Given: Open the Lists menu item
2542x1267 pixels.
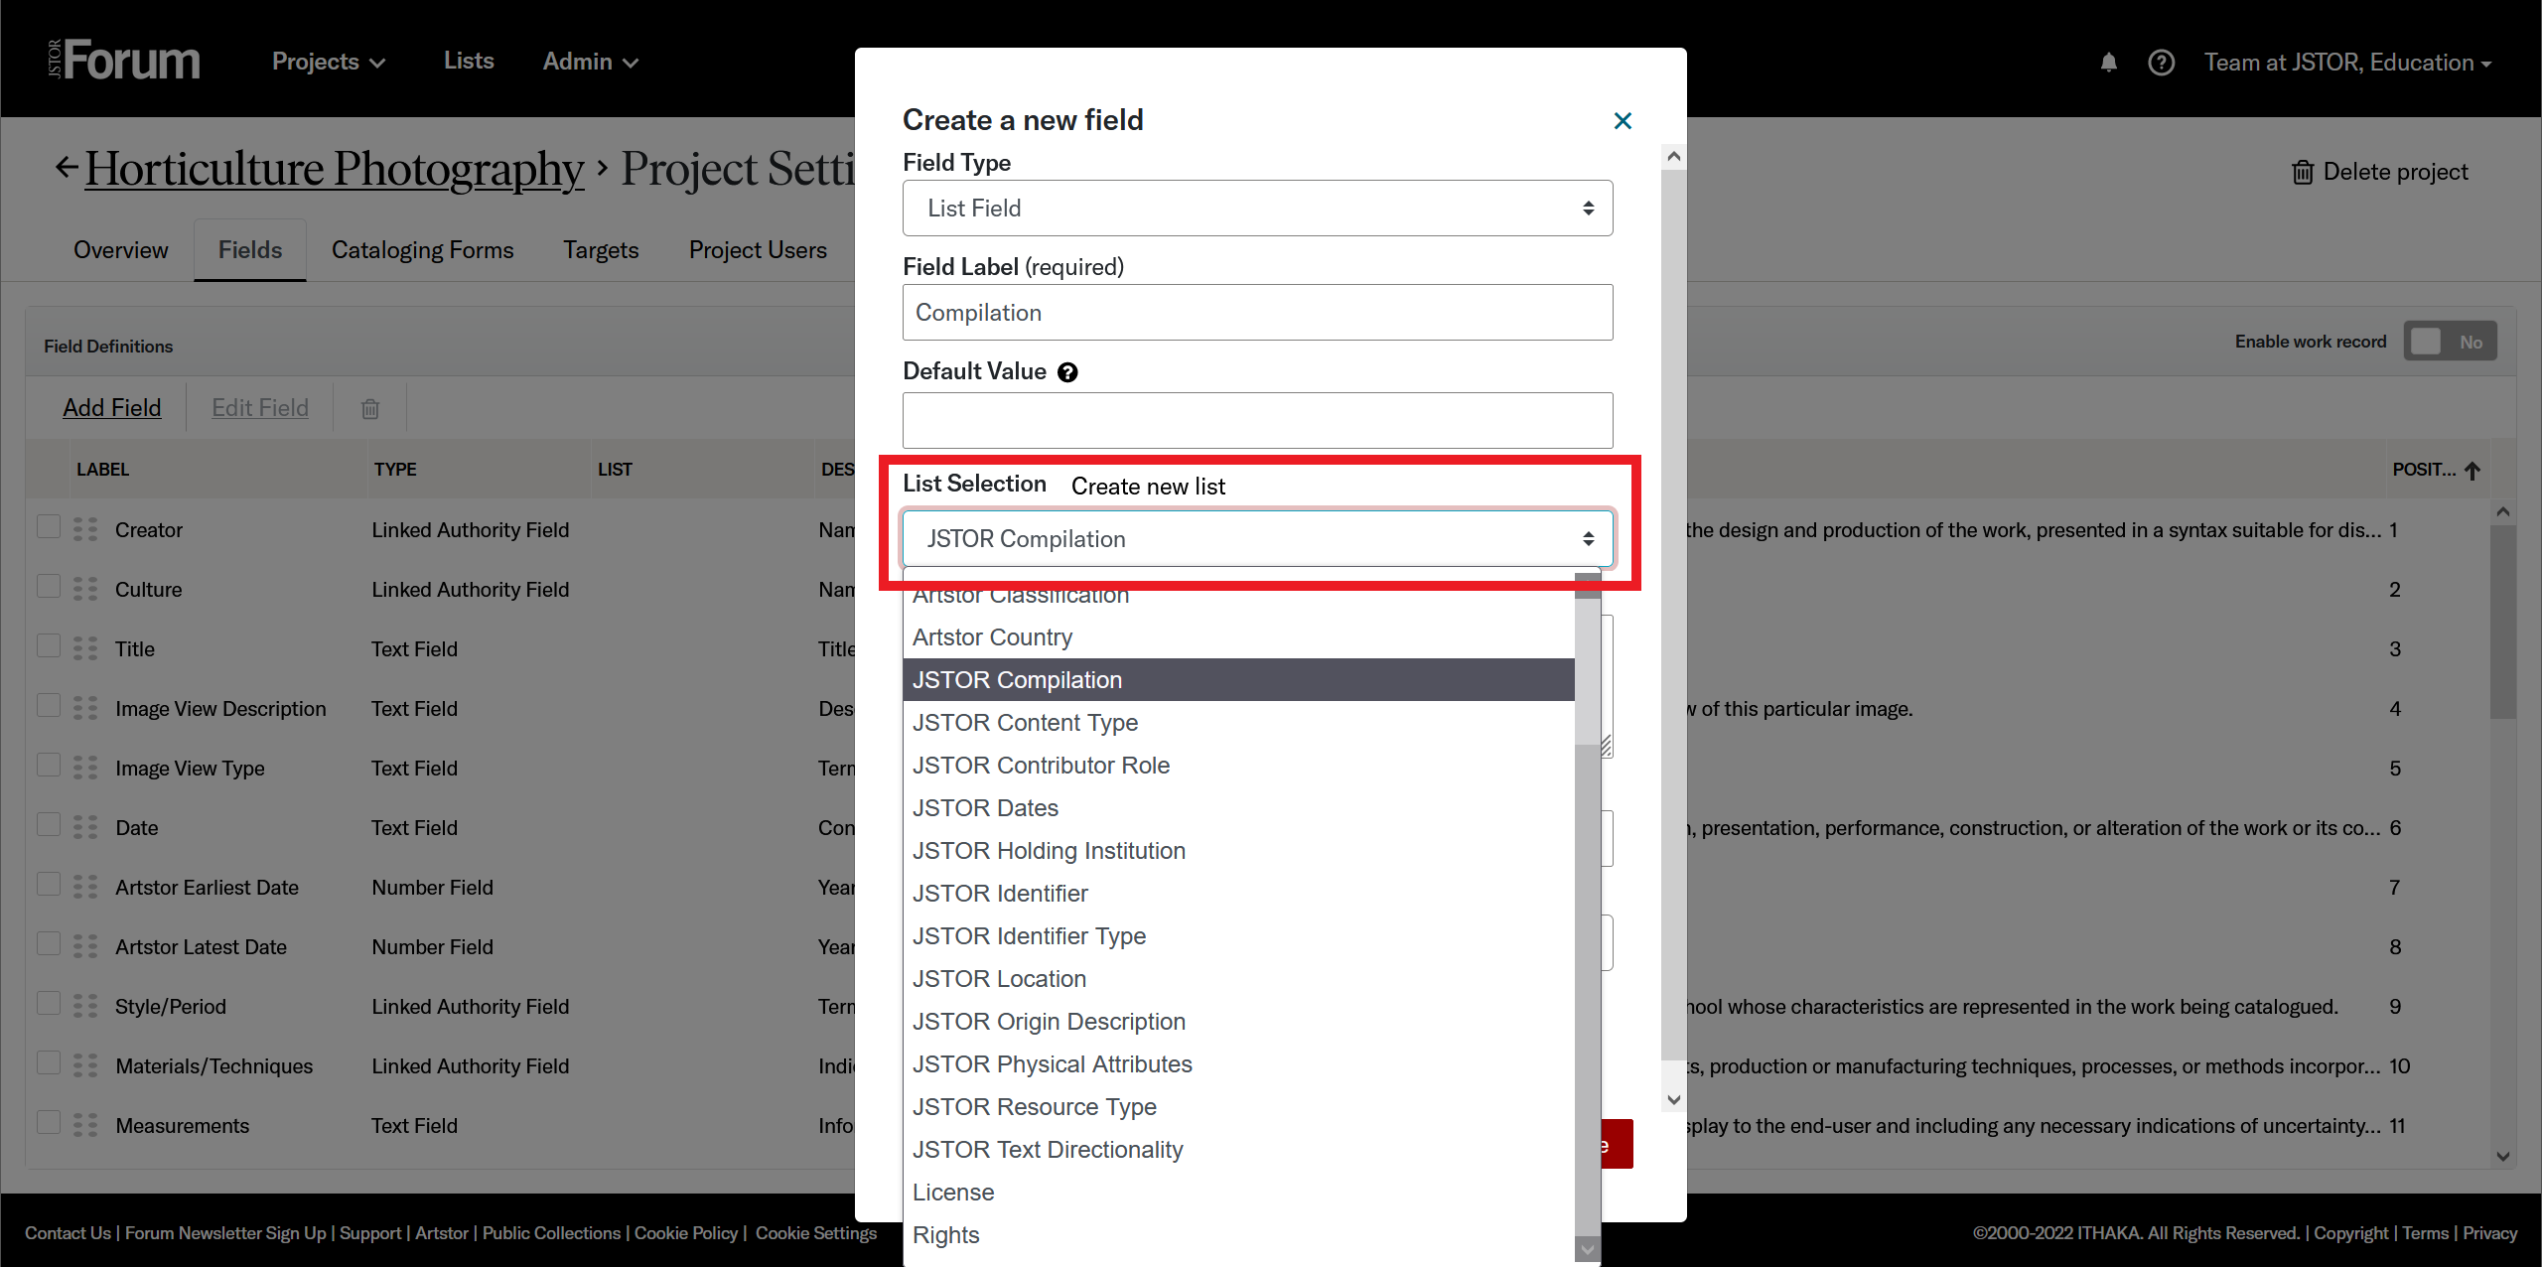Looking at the screenshot, I should pos(469,61).
